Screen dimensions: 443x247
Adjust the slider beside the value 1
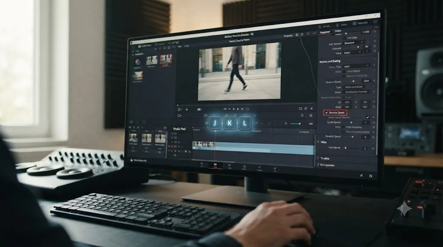tap(352, 123)
